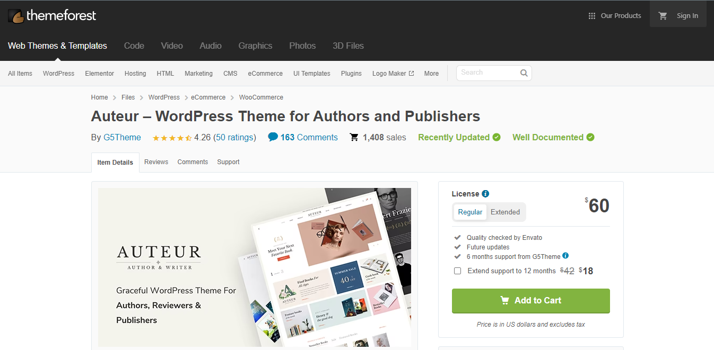Open the Support tab

[228, 162]
